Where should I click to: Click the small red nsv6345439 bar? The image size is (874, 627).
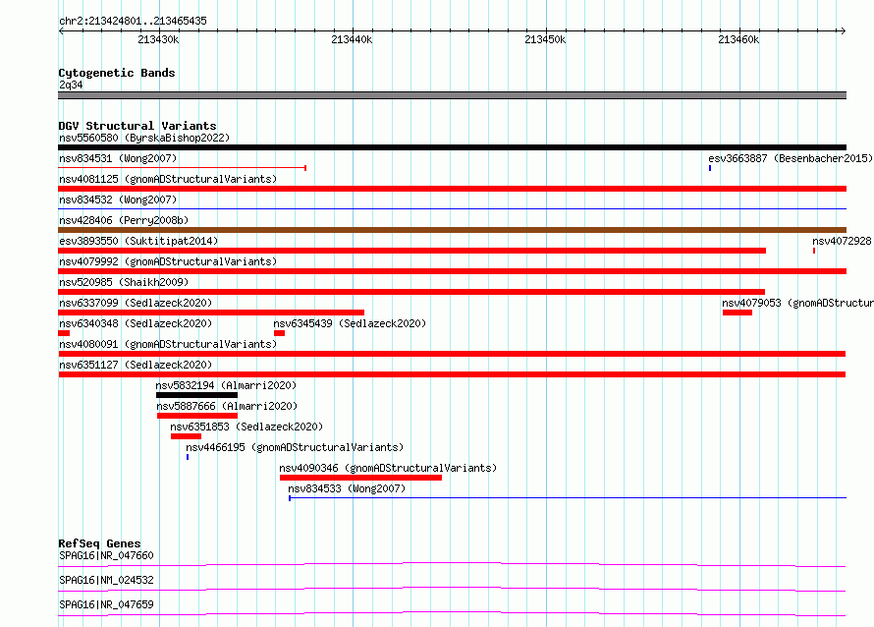[279, 333]
